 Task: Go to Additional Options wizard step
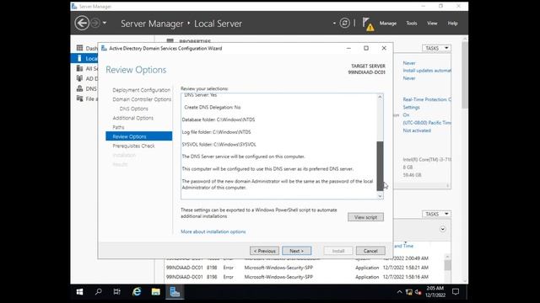(x=132, y=118)
